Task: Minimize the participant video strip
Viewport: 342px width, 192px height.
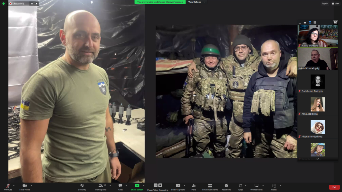Action: (300, 22)
